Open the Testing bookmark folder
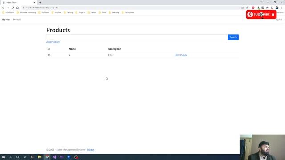The width and height of the screenshot is (285, 160). (x=68, y=12)
